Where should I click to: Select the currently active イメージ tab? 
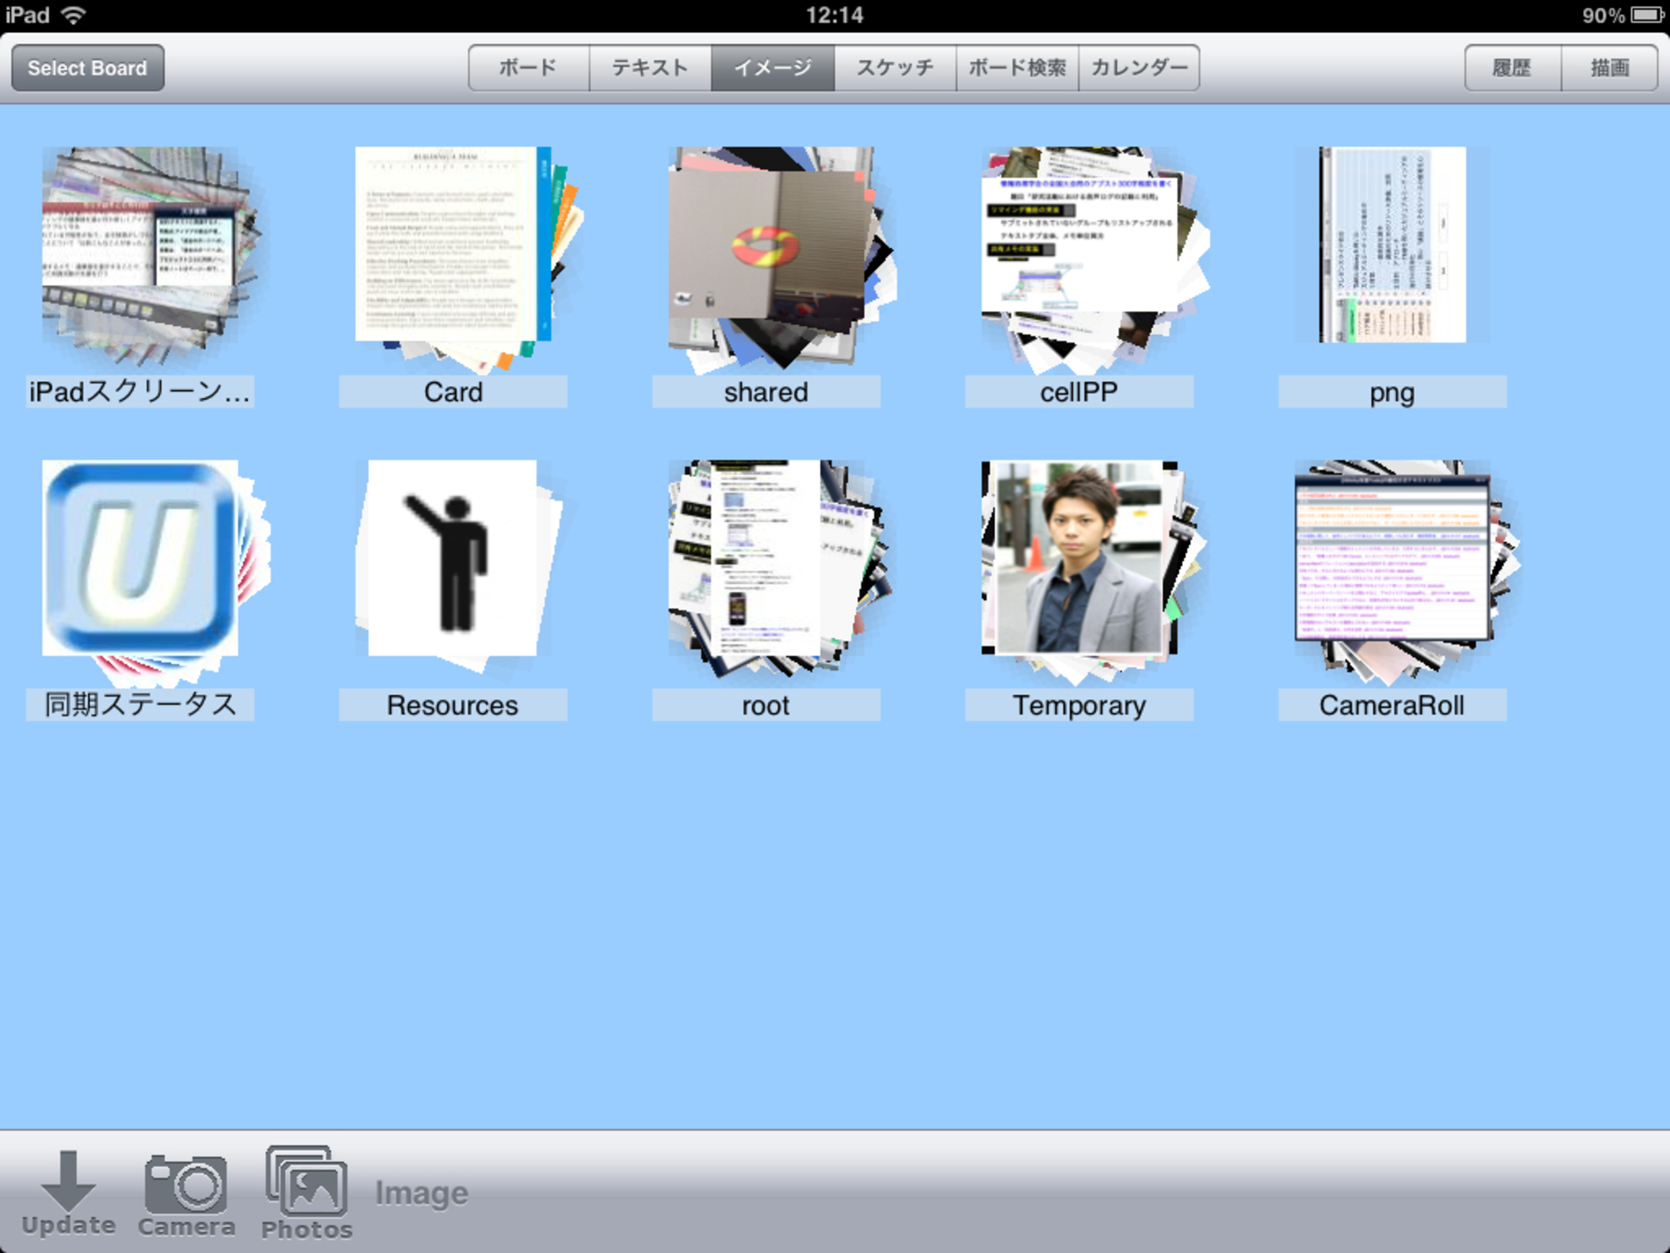[774, 67]
